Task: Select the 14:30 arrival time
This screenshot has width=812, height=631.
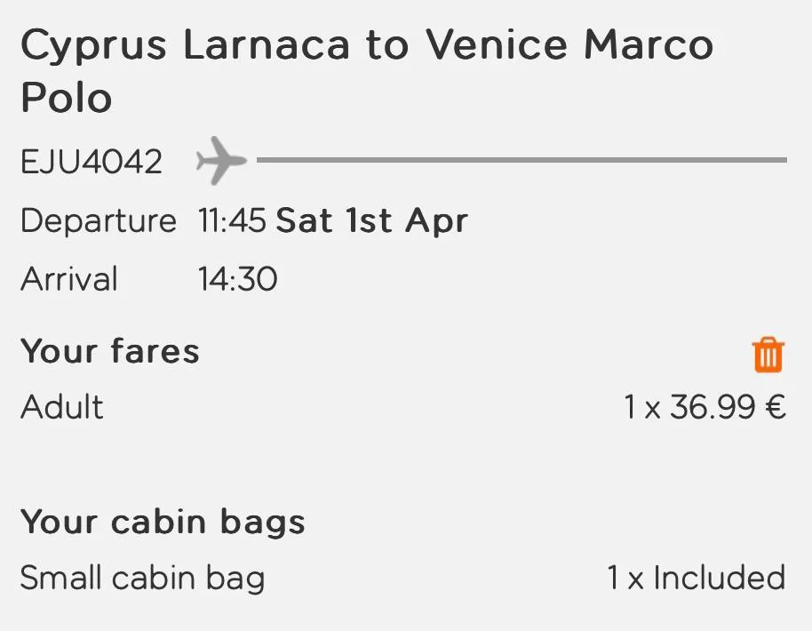Action: click(237, 280)
